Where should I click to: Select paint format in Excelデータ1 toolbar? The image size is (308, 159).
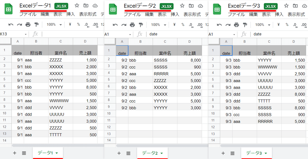tap(36, 25)
